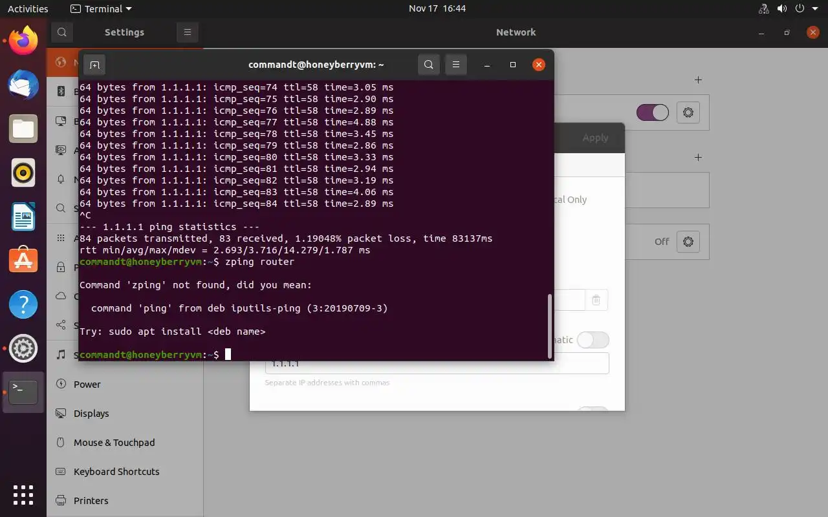Toggle the wired connection switch off
This screenshot has height=517, width=828.
652,112
